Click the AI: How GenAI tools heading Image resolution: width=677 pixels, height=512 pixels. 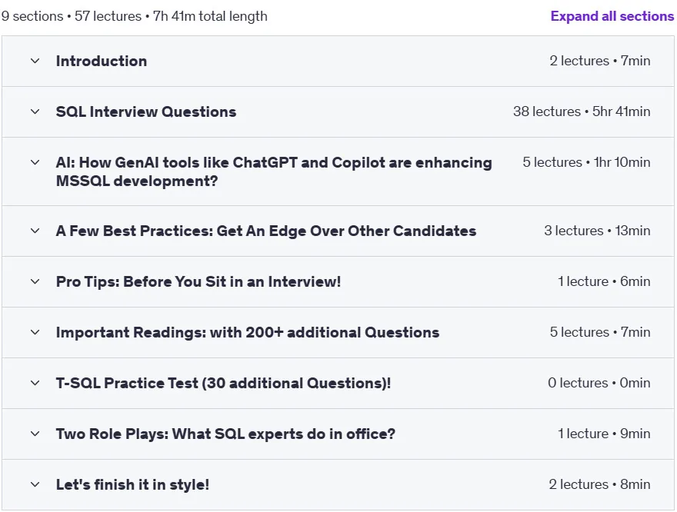click(274, 171)
